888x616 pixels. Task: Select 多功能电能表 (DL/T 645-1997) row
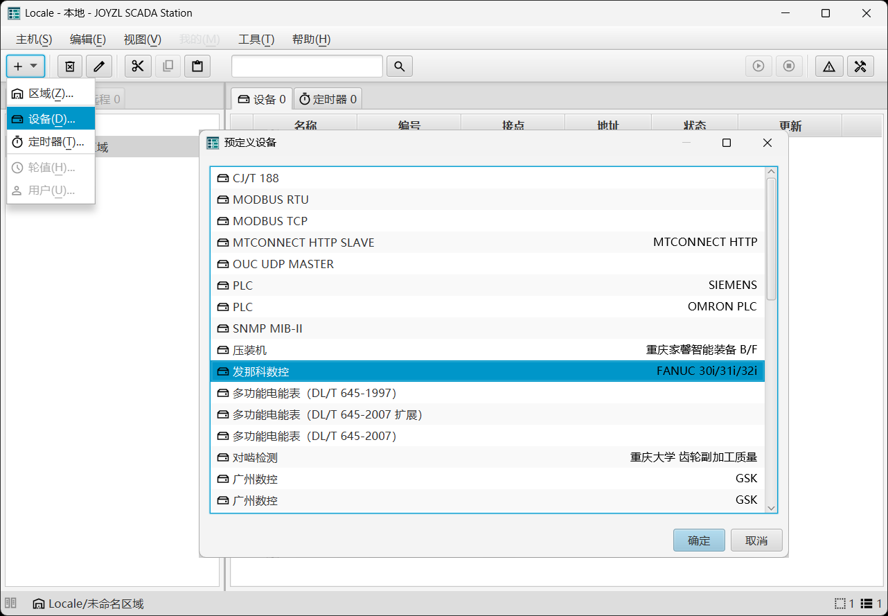click(487, 393)
